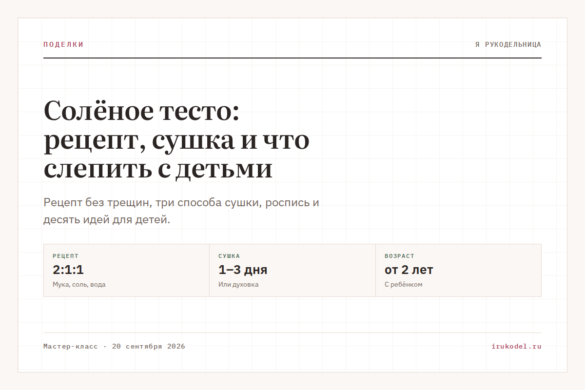Click the Я РУКОДЕЛЬНИЦА site name
The height and width of the screenshot is (390, 585).
[508, 44]
